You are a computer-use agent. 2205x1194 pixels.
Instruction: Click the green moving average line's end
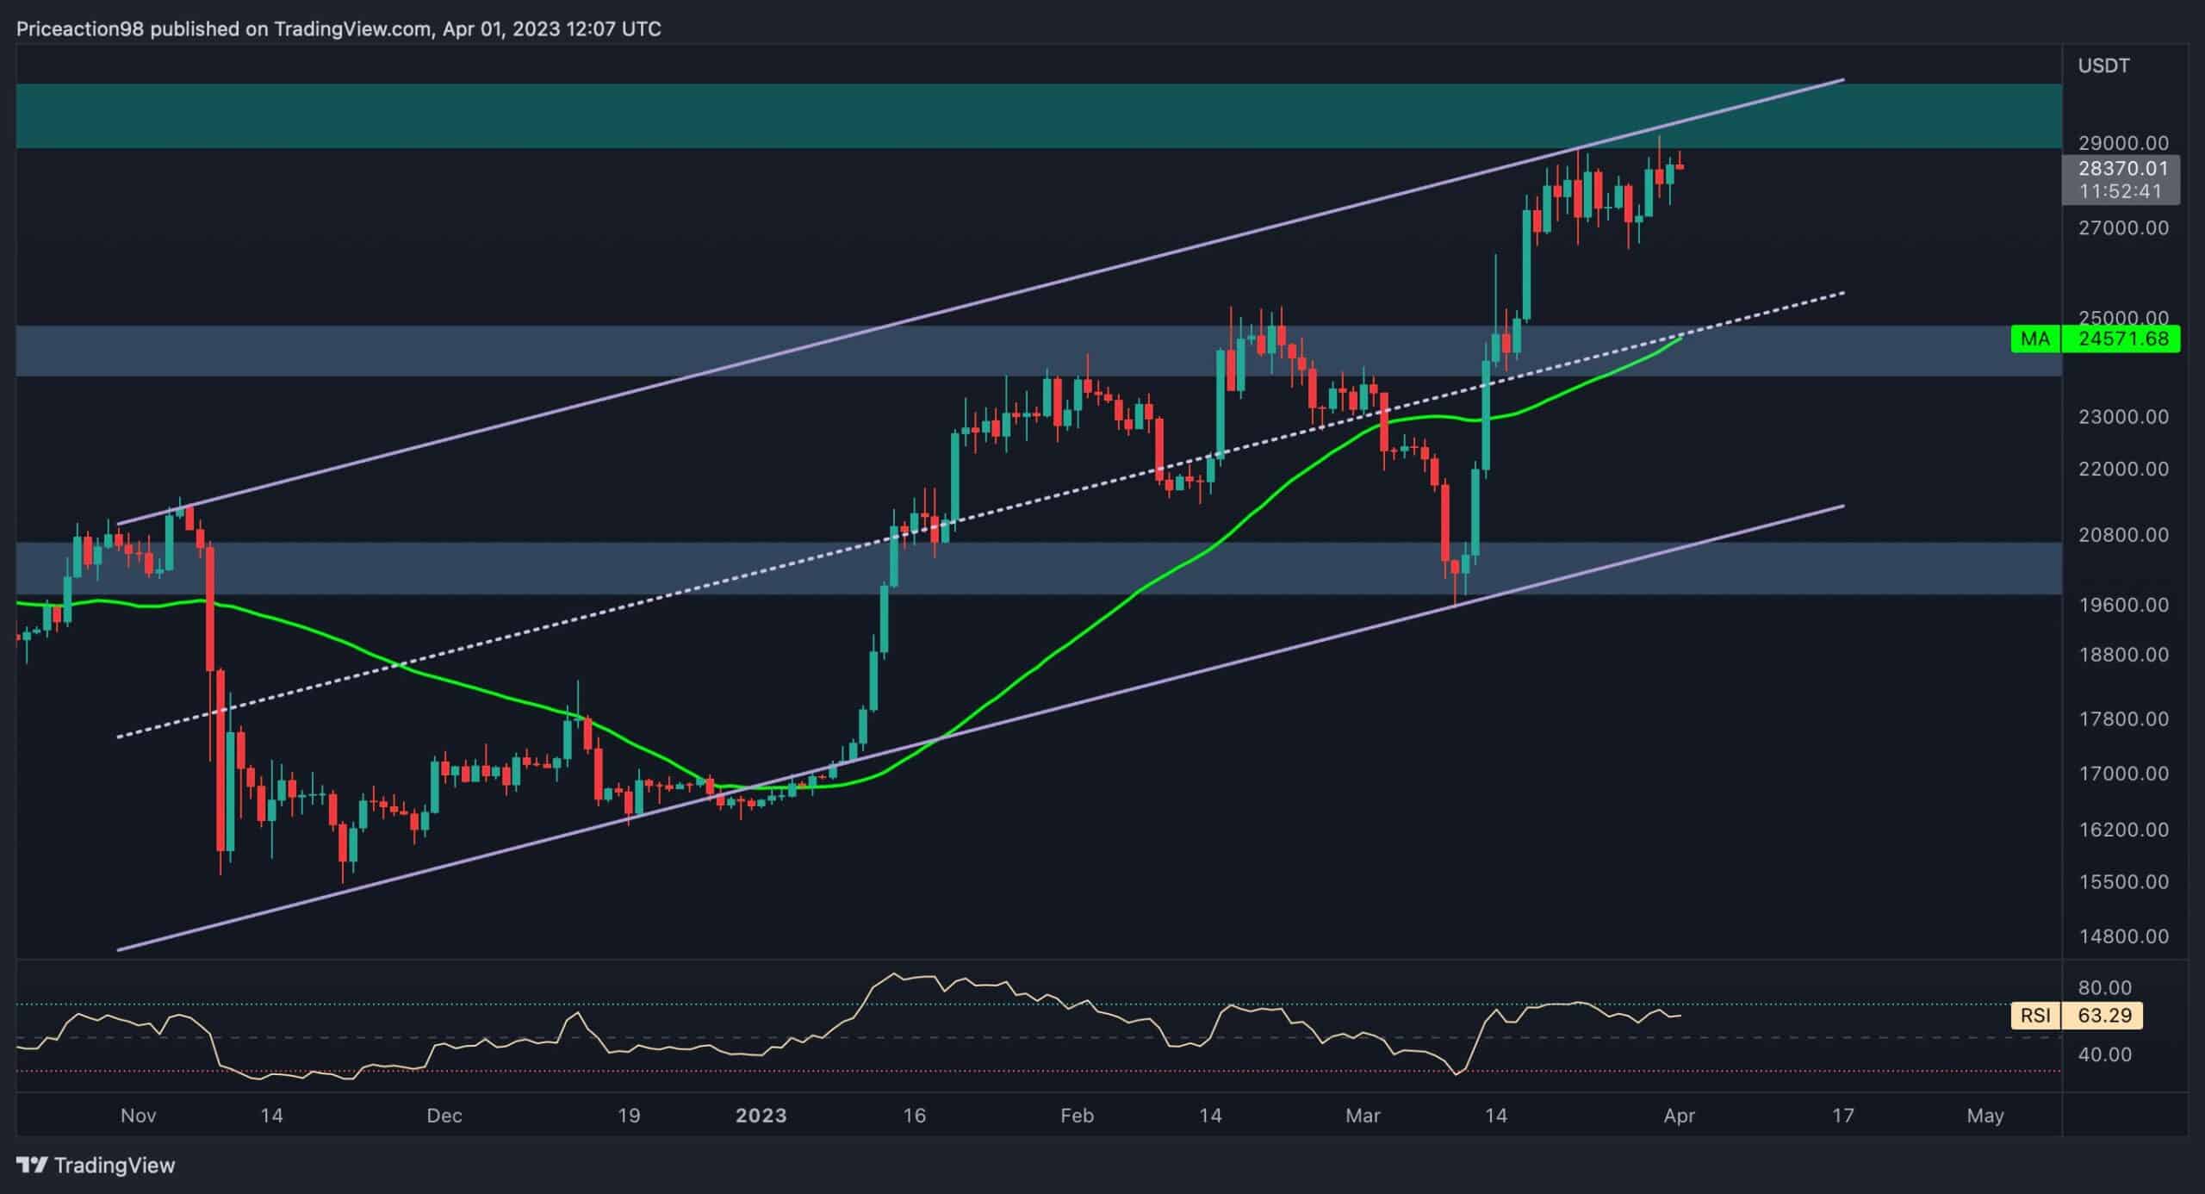pyautogui.click(x=1680, y=338)
